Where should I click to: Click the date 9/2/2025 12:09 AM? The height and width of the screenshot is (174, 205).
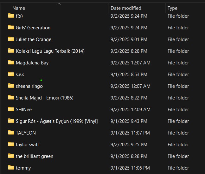pyautogui.click(x=131, y=110)
